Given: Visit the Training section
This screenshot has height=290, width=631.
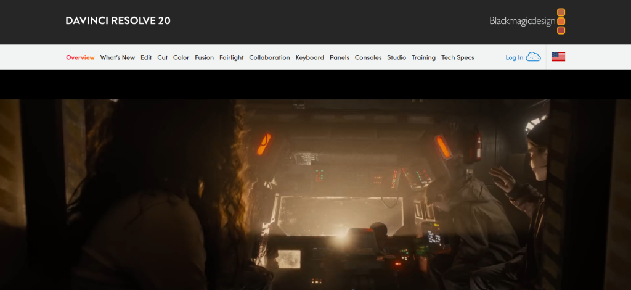Looking at the screenshot, I should click(423, 57).
